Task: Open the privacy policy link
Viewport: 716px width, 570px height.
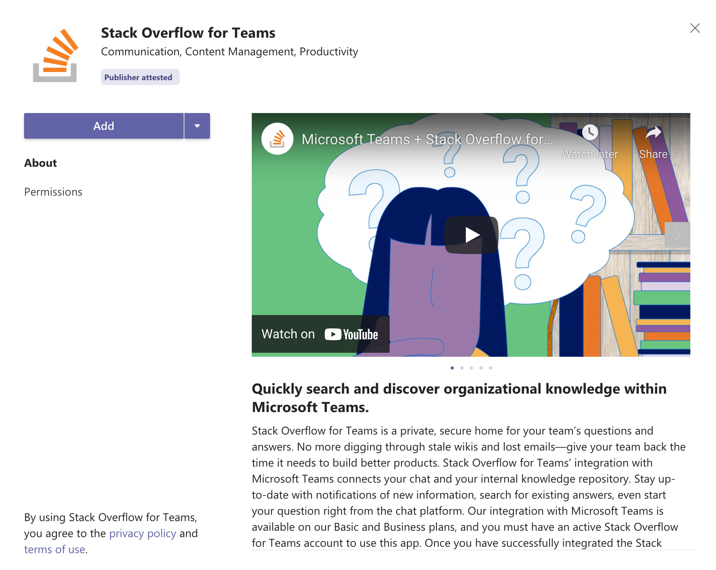Action: 143,534
